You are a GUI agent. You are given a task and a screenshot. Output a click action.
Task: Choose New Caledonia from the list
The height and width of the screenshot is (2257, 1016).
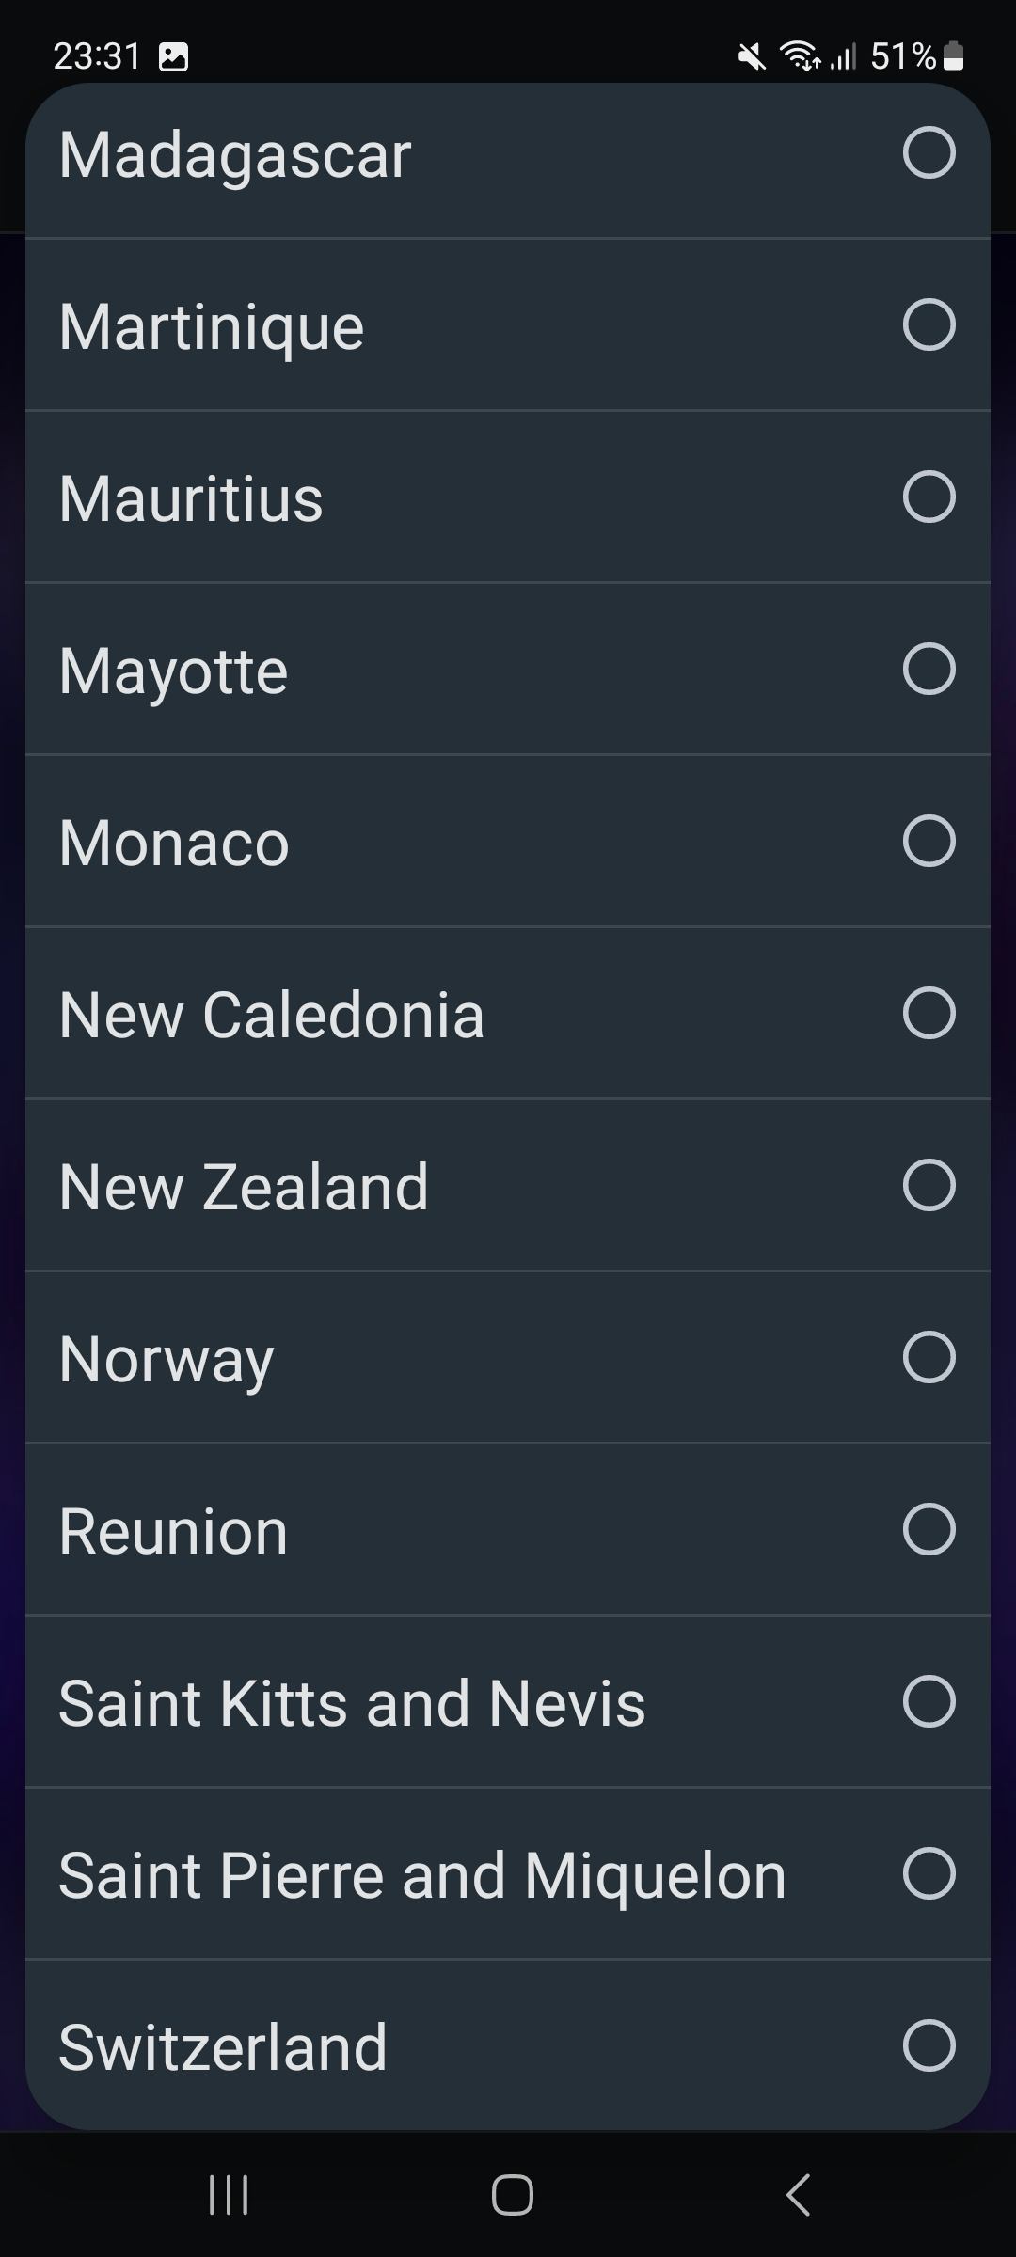(271, 1015)
